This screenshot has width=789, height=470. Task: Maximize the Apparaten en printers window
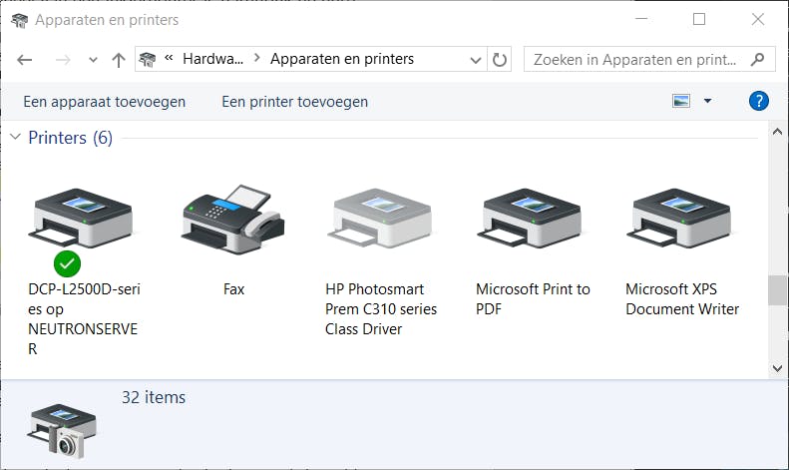(x=699, y=19)
